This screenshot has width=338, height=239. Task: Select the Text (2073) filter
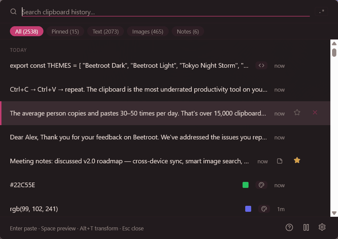pyautogui.click(x=105, y=31)
